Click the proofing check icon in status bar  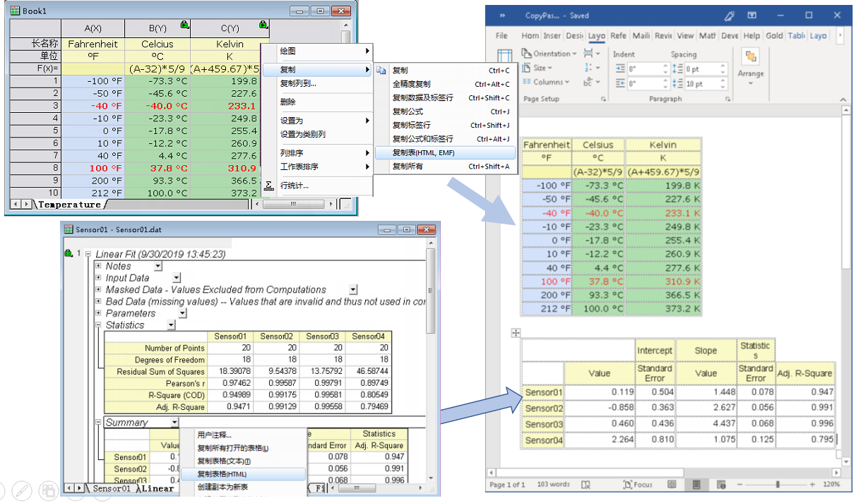[585, 485]
